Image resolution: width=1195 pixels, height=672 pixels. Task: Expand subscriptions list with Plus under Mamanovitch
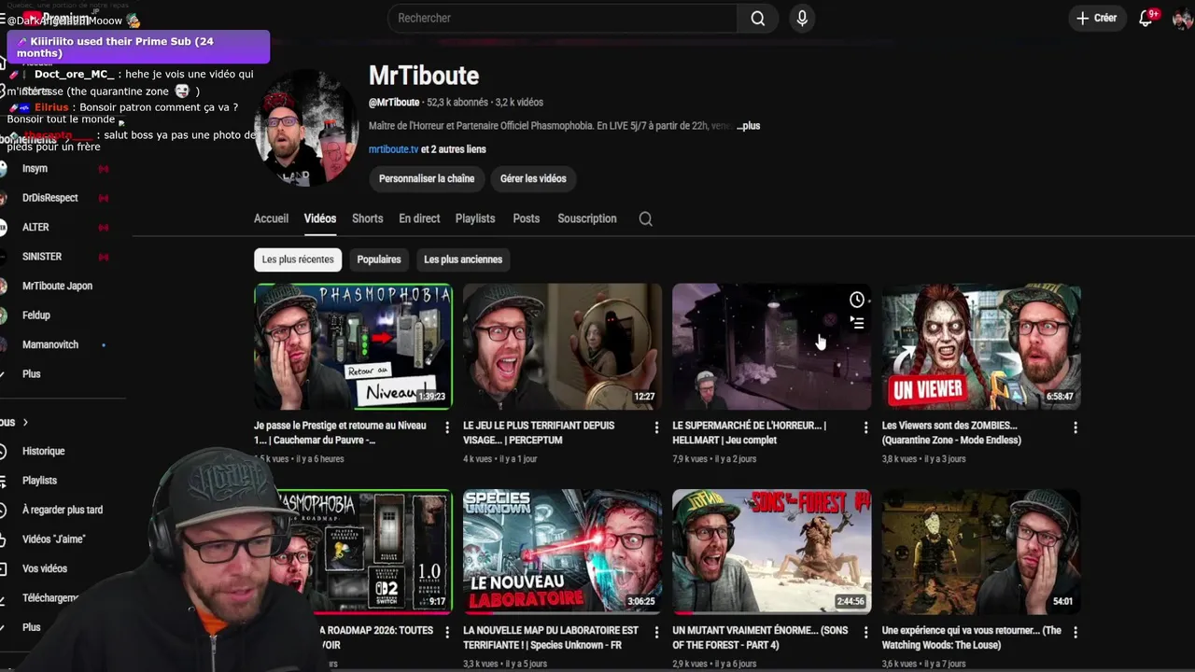(32, 374)
